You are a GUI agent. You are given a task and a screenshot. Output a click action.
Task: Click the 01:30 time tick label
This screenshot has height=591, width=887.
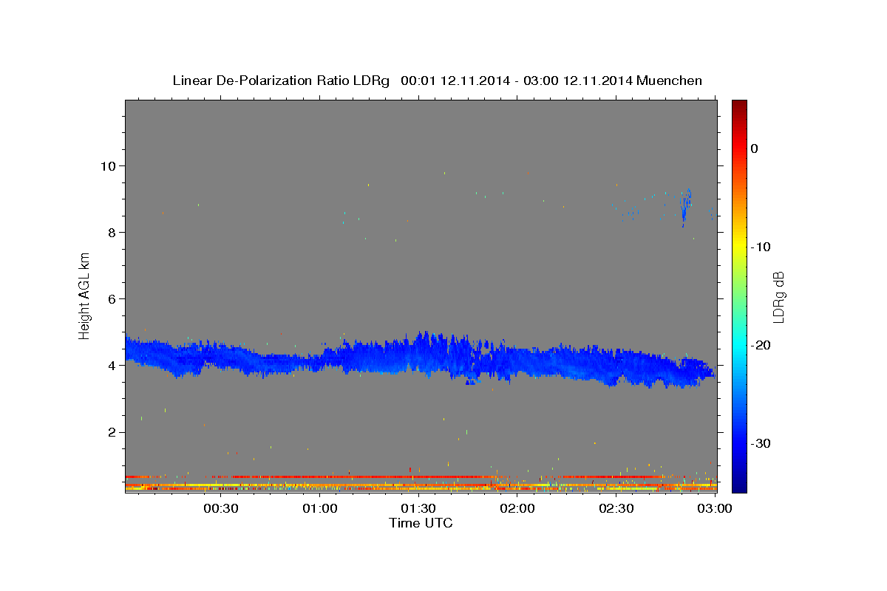tap(418, 508)
